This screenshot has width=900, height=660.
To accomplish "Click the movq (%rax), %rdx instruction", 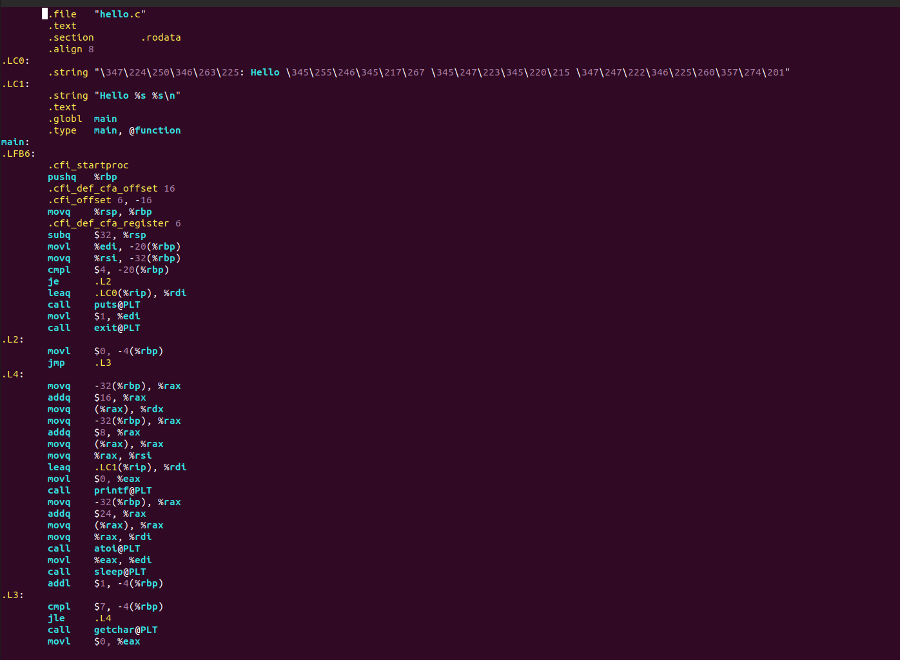I will coord(106,409).
